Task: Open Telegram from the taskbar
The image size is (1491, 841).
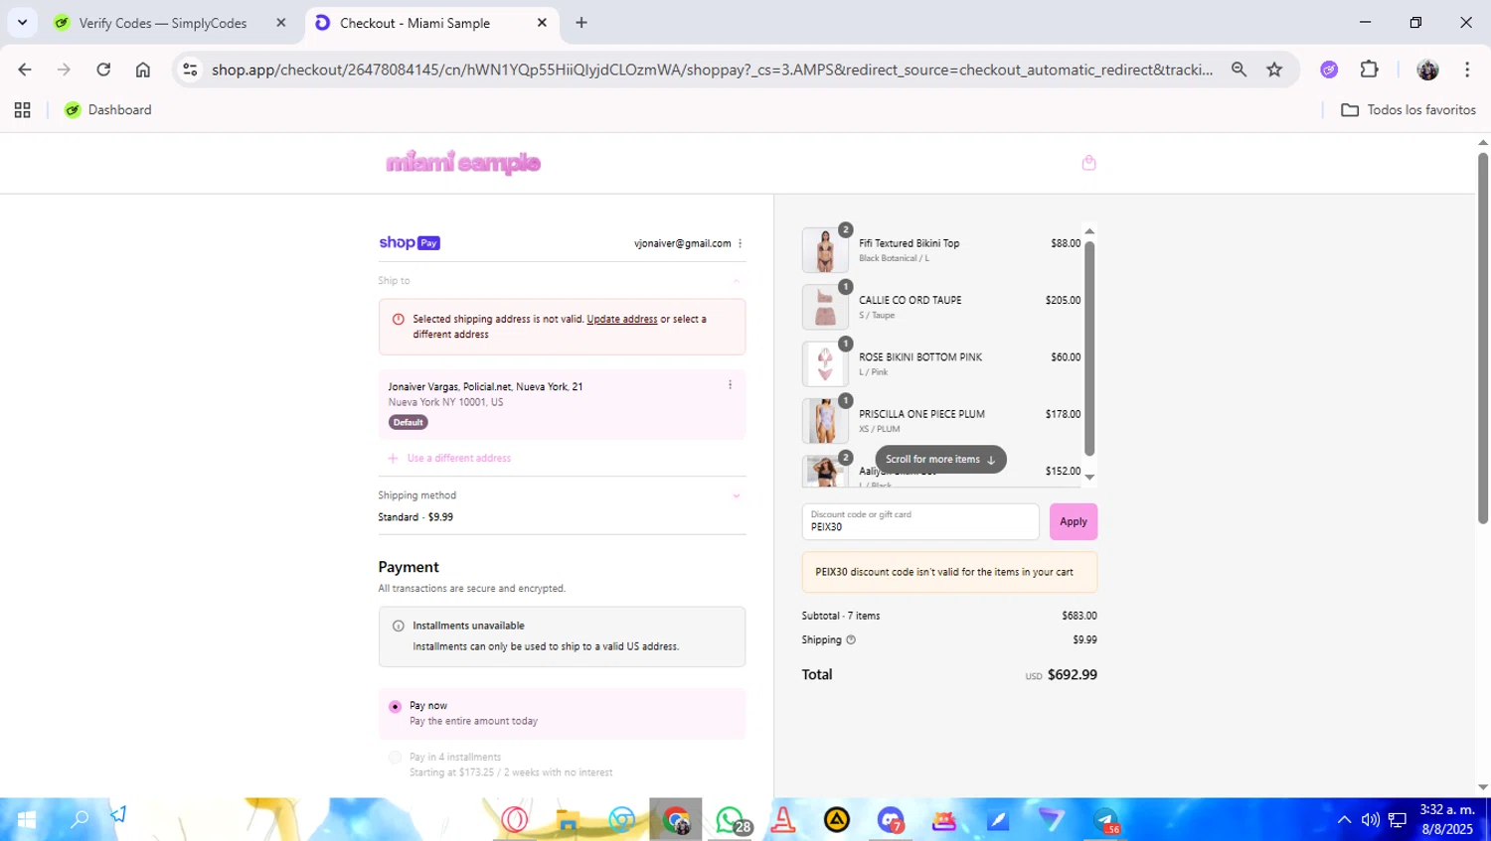Action: click(x=1105, y=820)
